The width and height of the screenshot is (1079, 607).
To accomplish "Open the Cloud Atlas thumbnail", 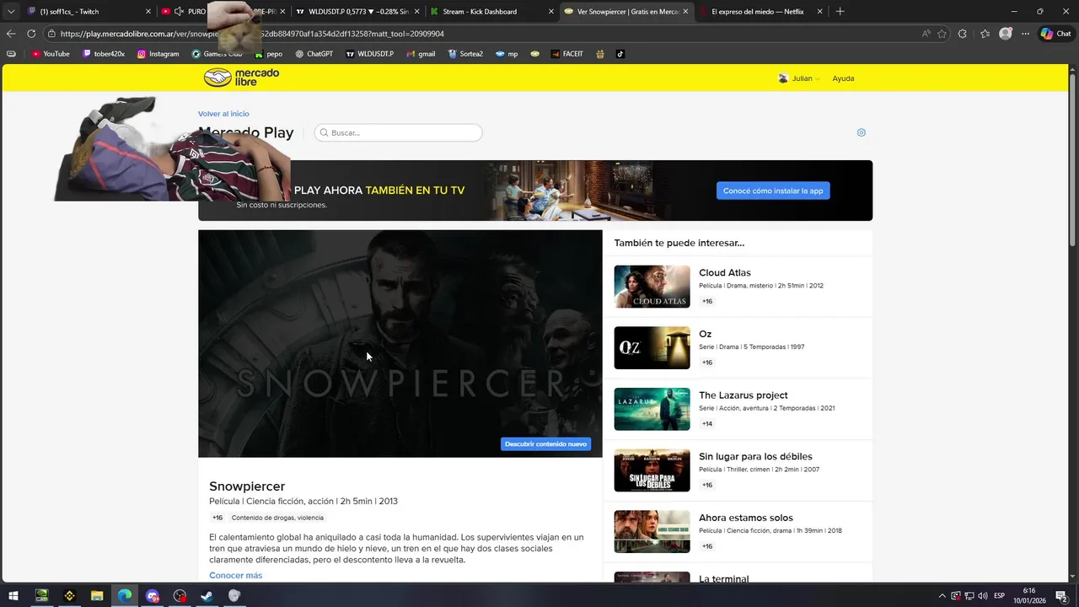I will point(652,287).
